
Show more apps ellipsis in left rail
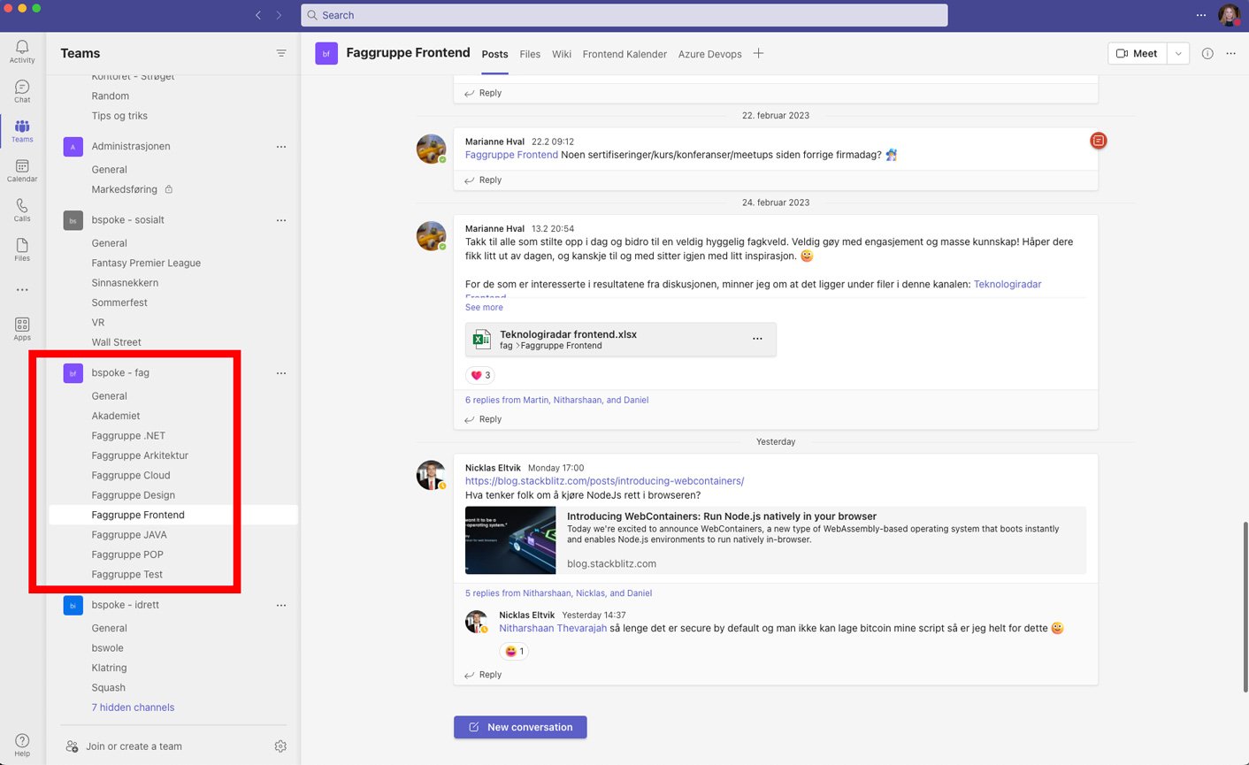click(x=22, y=289)
